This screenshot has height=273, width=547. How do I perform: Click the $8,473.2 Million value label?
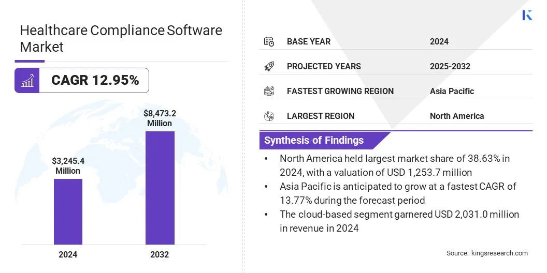160,118
